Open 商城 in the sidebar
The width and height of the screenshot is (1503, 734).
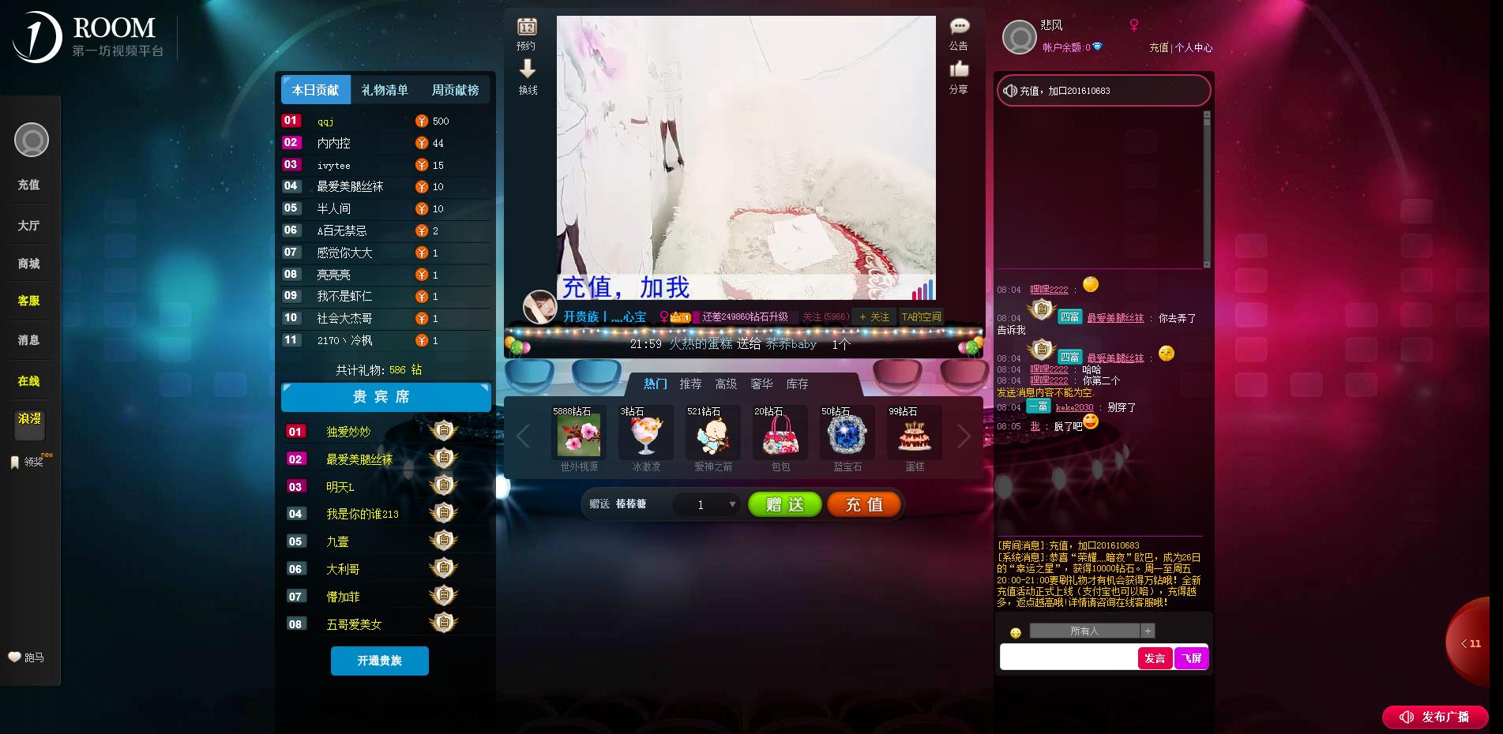28,264
